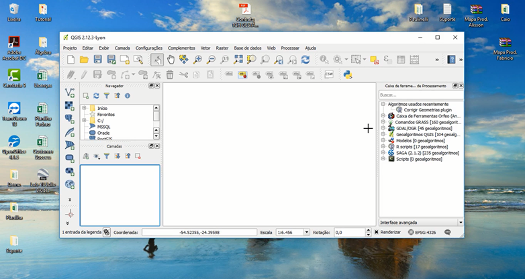This screenshot has width=525, height=279.
Task: Expand the Geoalgoritmos QGIS node
Action: pos(383,134)
